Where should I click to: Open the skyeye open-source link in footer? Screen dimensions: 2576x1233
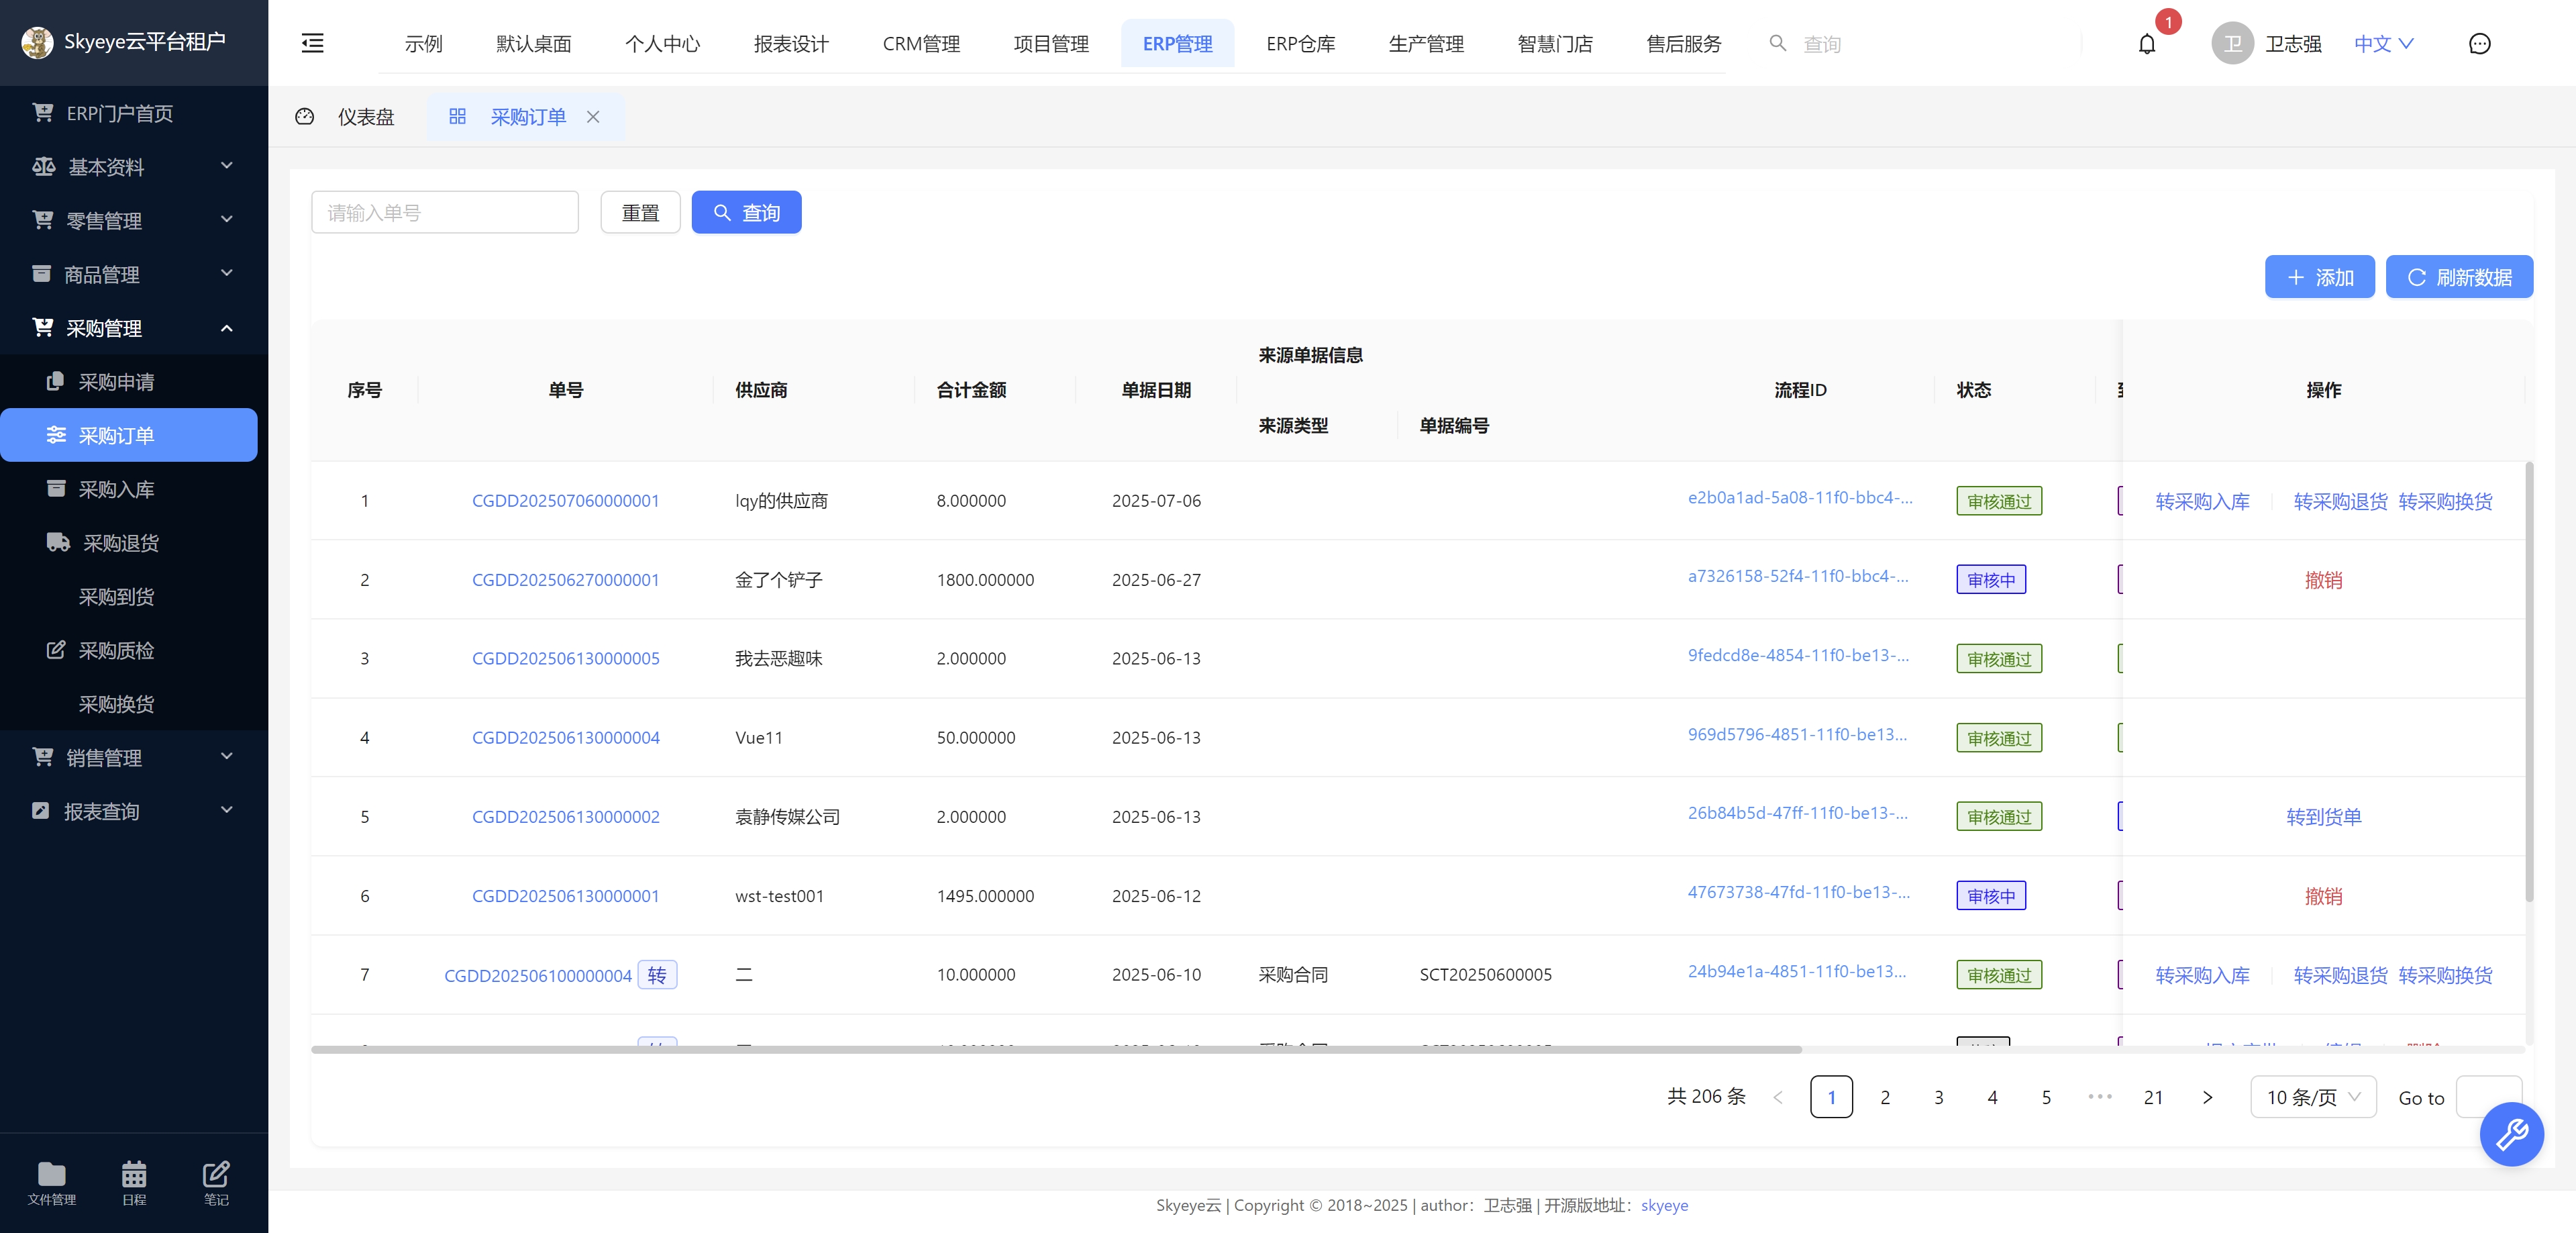tap(1664, 1205)
